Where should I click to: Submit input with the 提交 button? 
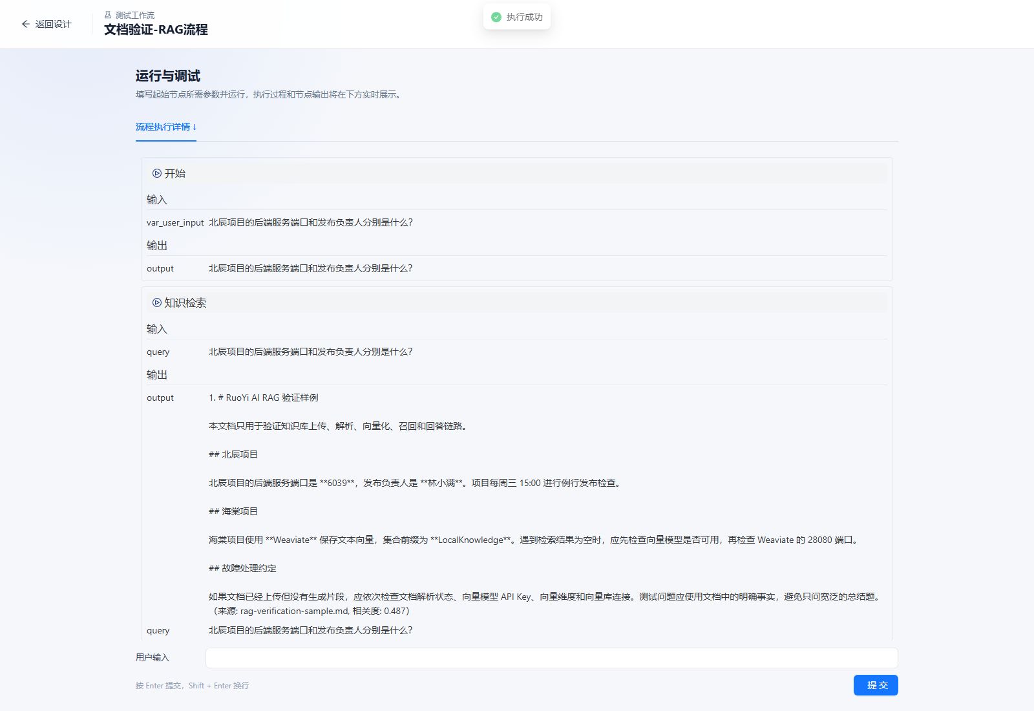[x=876, y=685]
